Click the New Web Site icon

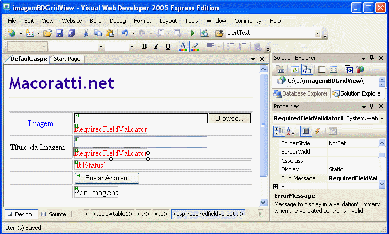(12, 33)
